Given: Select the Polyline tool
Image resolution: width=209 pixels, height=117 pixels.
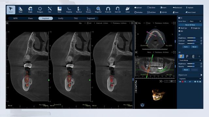Looking at the screenshot, I should pyautogui.click(x=69, y=10).
